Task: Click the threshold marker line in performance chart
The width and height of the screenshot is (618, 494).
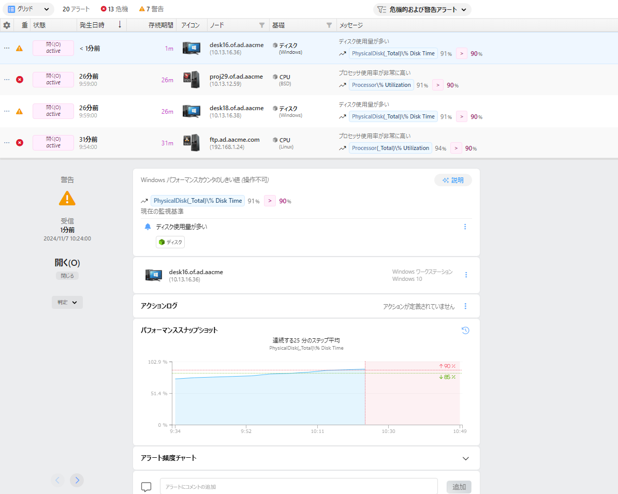Action: (x=365, y=393)
